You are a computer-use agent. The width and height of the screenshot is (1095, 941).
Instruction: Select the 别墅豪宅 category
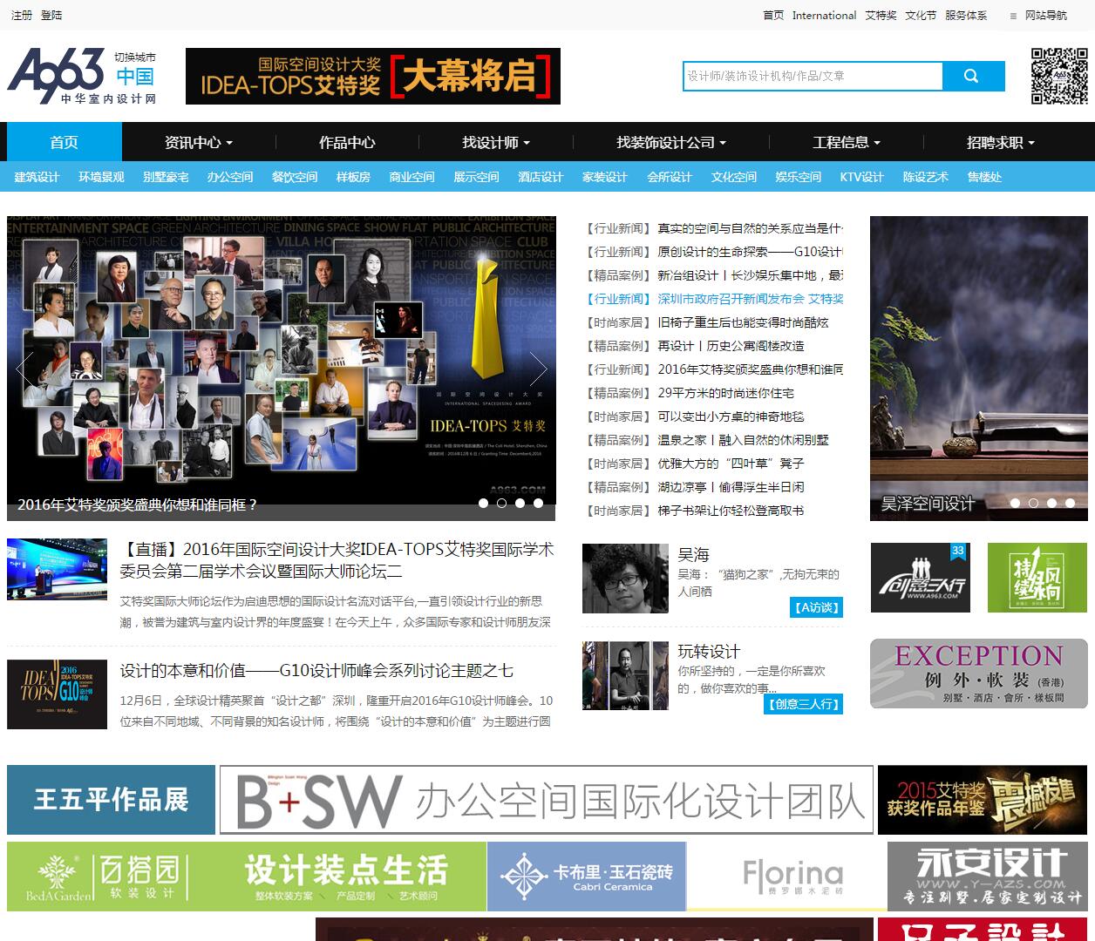click(x=166, y=177)
